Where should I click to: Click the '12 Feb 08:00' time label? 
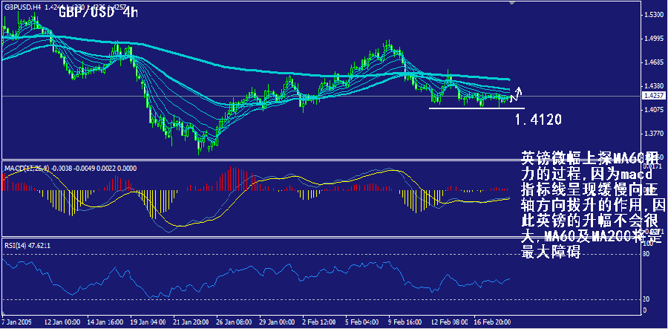tap(450, 321)
